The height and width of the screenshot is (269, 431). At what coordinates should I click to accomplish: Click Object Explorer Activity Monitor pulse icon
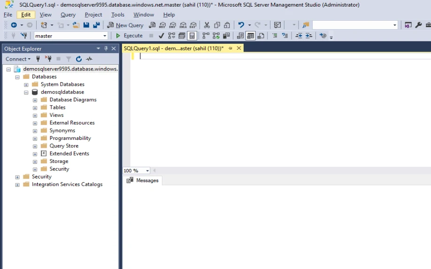tap(89, 59)
